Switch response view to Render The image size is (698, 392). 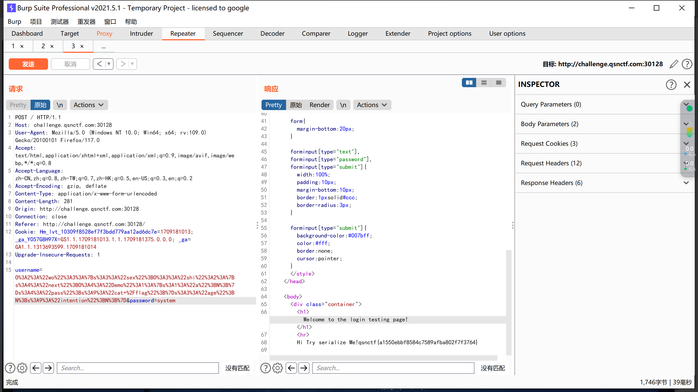(320, 105)
